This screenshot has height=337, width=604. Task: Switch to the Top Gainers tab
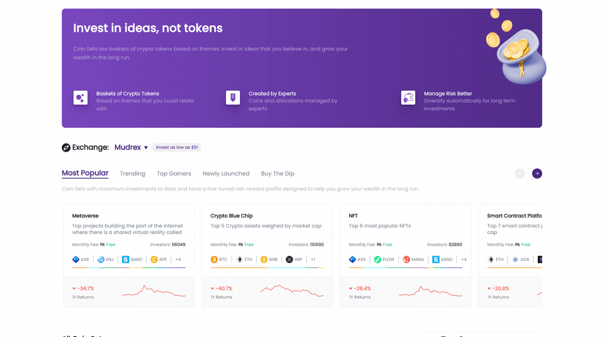[174, 174]
